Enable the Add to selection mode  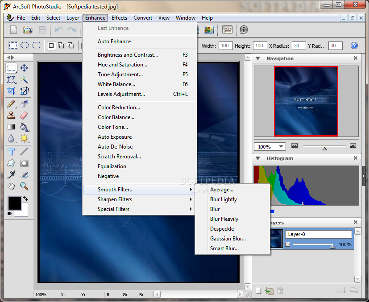click(61, 46)
